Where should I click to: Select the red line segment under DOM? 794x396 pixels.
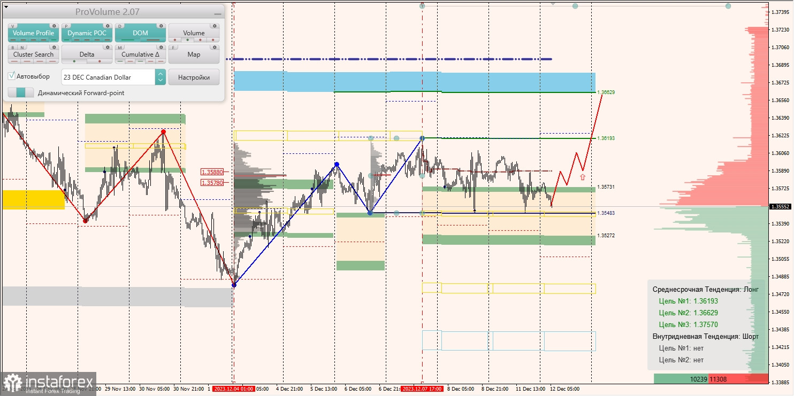[154, 40]
